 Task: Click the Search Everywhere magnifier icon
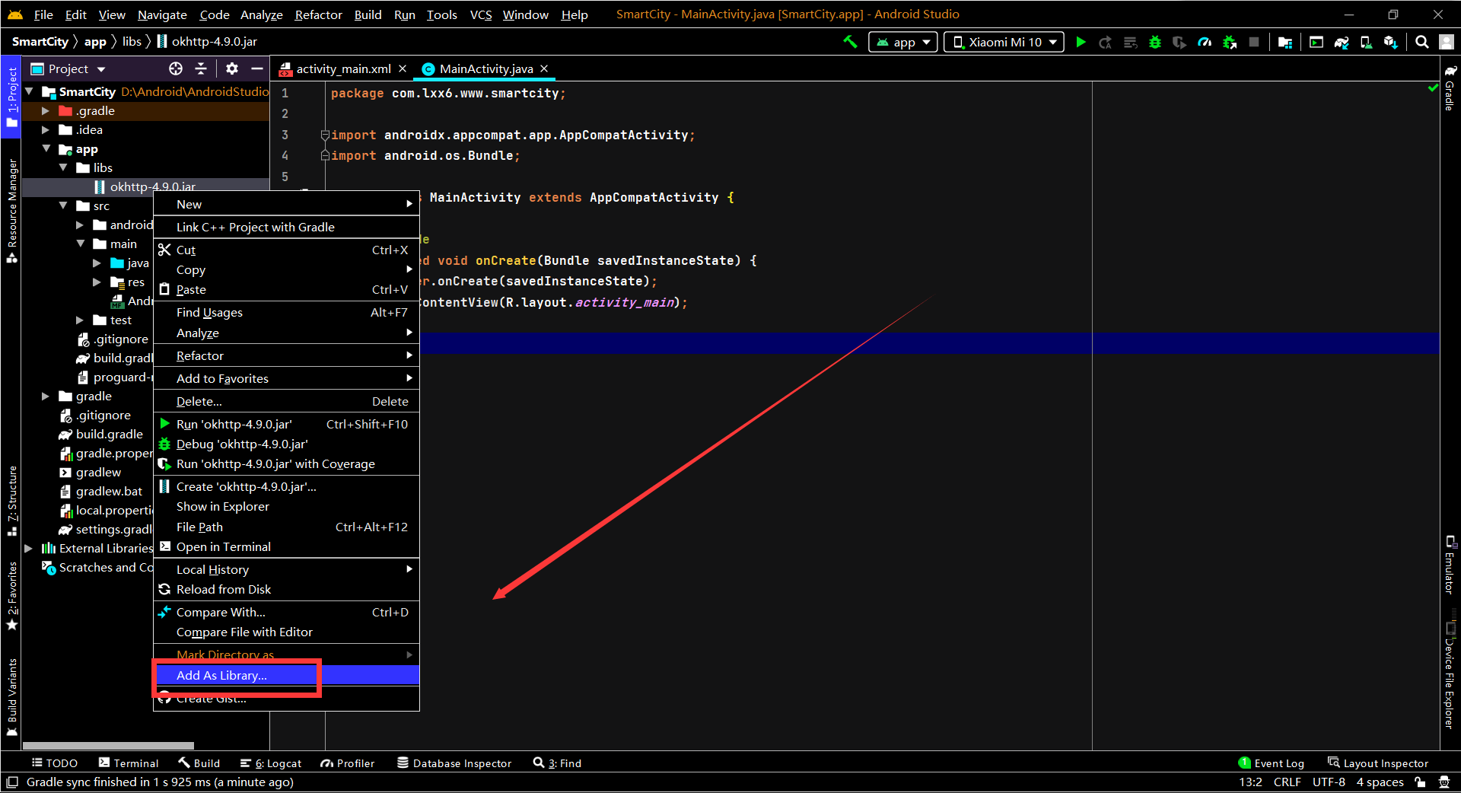click(1421, 42)
